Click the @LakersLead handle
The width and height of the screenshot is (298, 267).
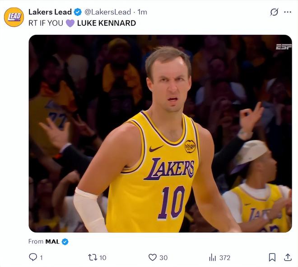107,12
